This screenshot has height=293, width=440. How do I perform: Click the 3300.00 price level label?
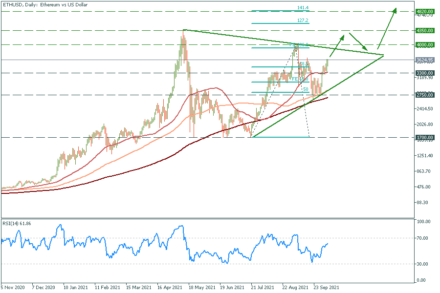coord(424,73)
